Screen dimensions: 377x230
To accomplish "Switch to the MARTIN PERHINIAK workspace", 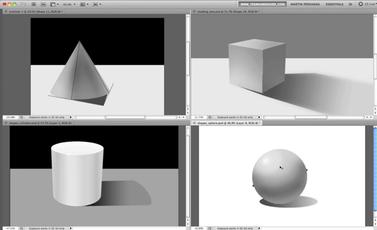I will click(305, 4).
